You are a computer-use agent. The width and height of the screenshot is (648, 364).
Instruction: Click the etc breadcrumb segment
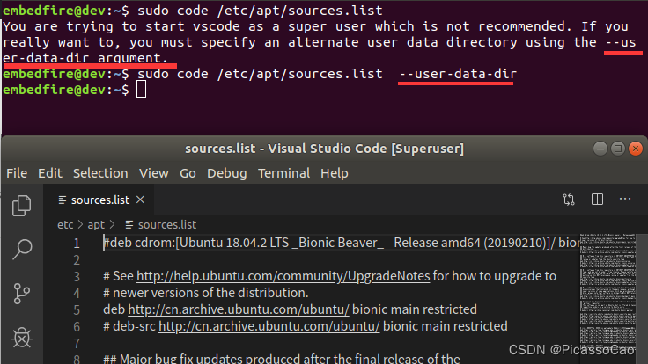pyautogui.click(x=65, y=224)
